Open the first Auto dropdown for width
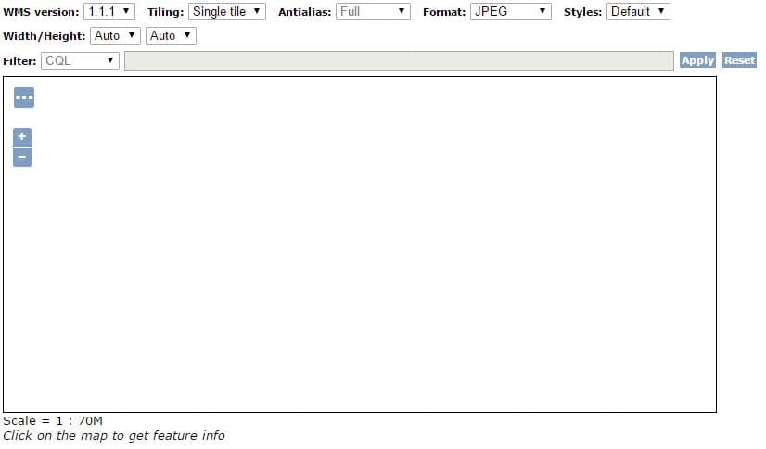The image size is (766, 449). [x=115, y=35]
